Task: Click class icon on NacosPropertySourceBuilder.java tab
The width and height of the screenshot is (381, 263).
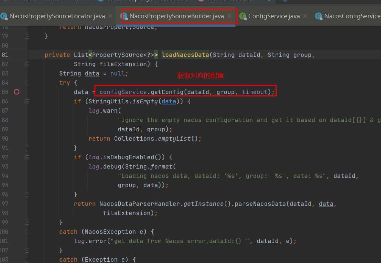Action: pyautogui.click(x=124, y=16)
